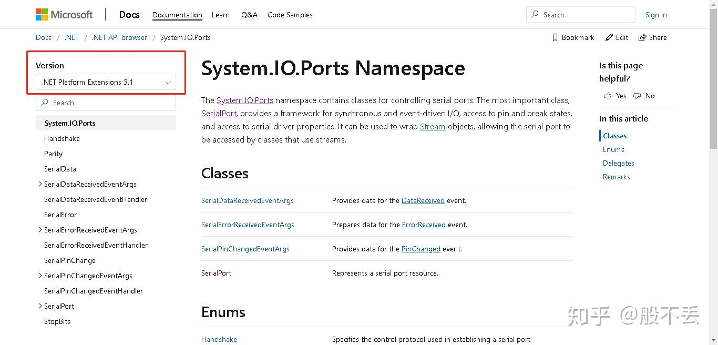
Task: Jump to Enums via In this article
Action: coord(613,149)
